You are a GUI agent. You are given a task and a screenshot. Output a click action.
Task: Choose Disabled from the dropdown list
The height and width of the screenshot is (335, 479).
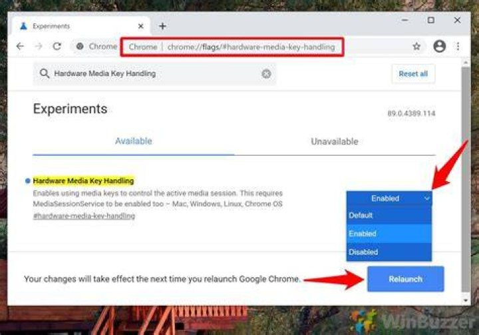(x=389, y=252)
